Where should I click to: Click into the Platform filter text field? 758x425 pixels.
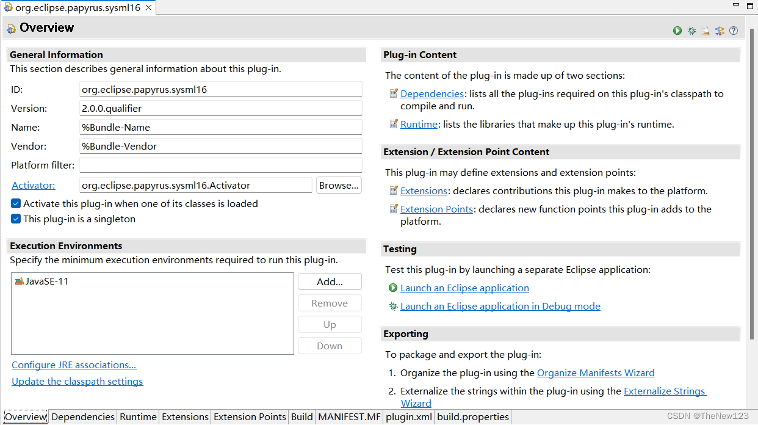pyautogui.click(x=220, y=165)
